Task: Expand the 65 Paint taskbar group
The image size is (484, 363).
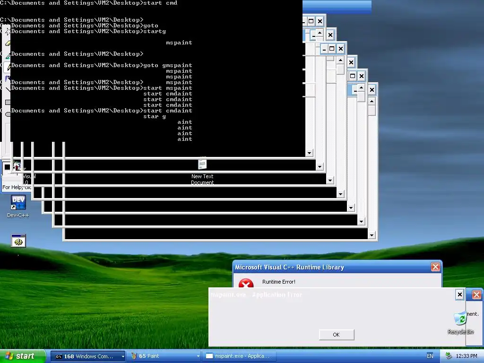Action: (x=198, y=356)
